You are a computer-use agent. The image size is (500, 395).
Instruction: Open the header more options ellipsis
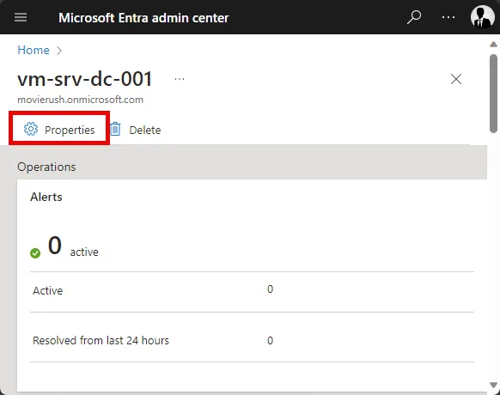point(448,17)
